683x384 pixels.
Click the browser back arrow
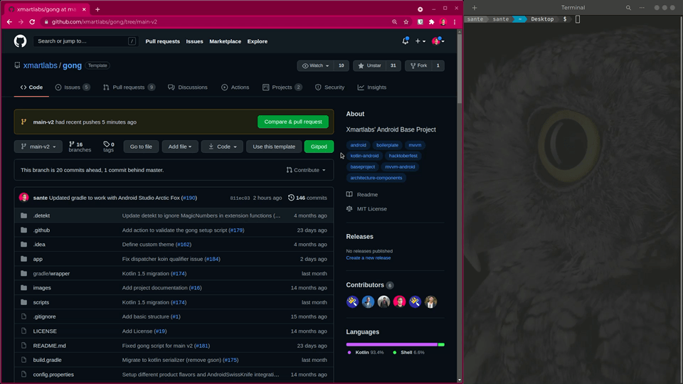[10, 22]
